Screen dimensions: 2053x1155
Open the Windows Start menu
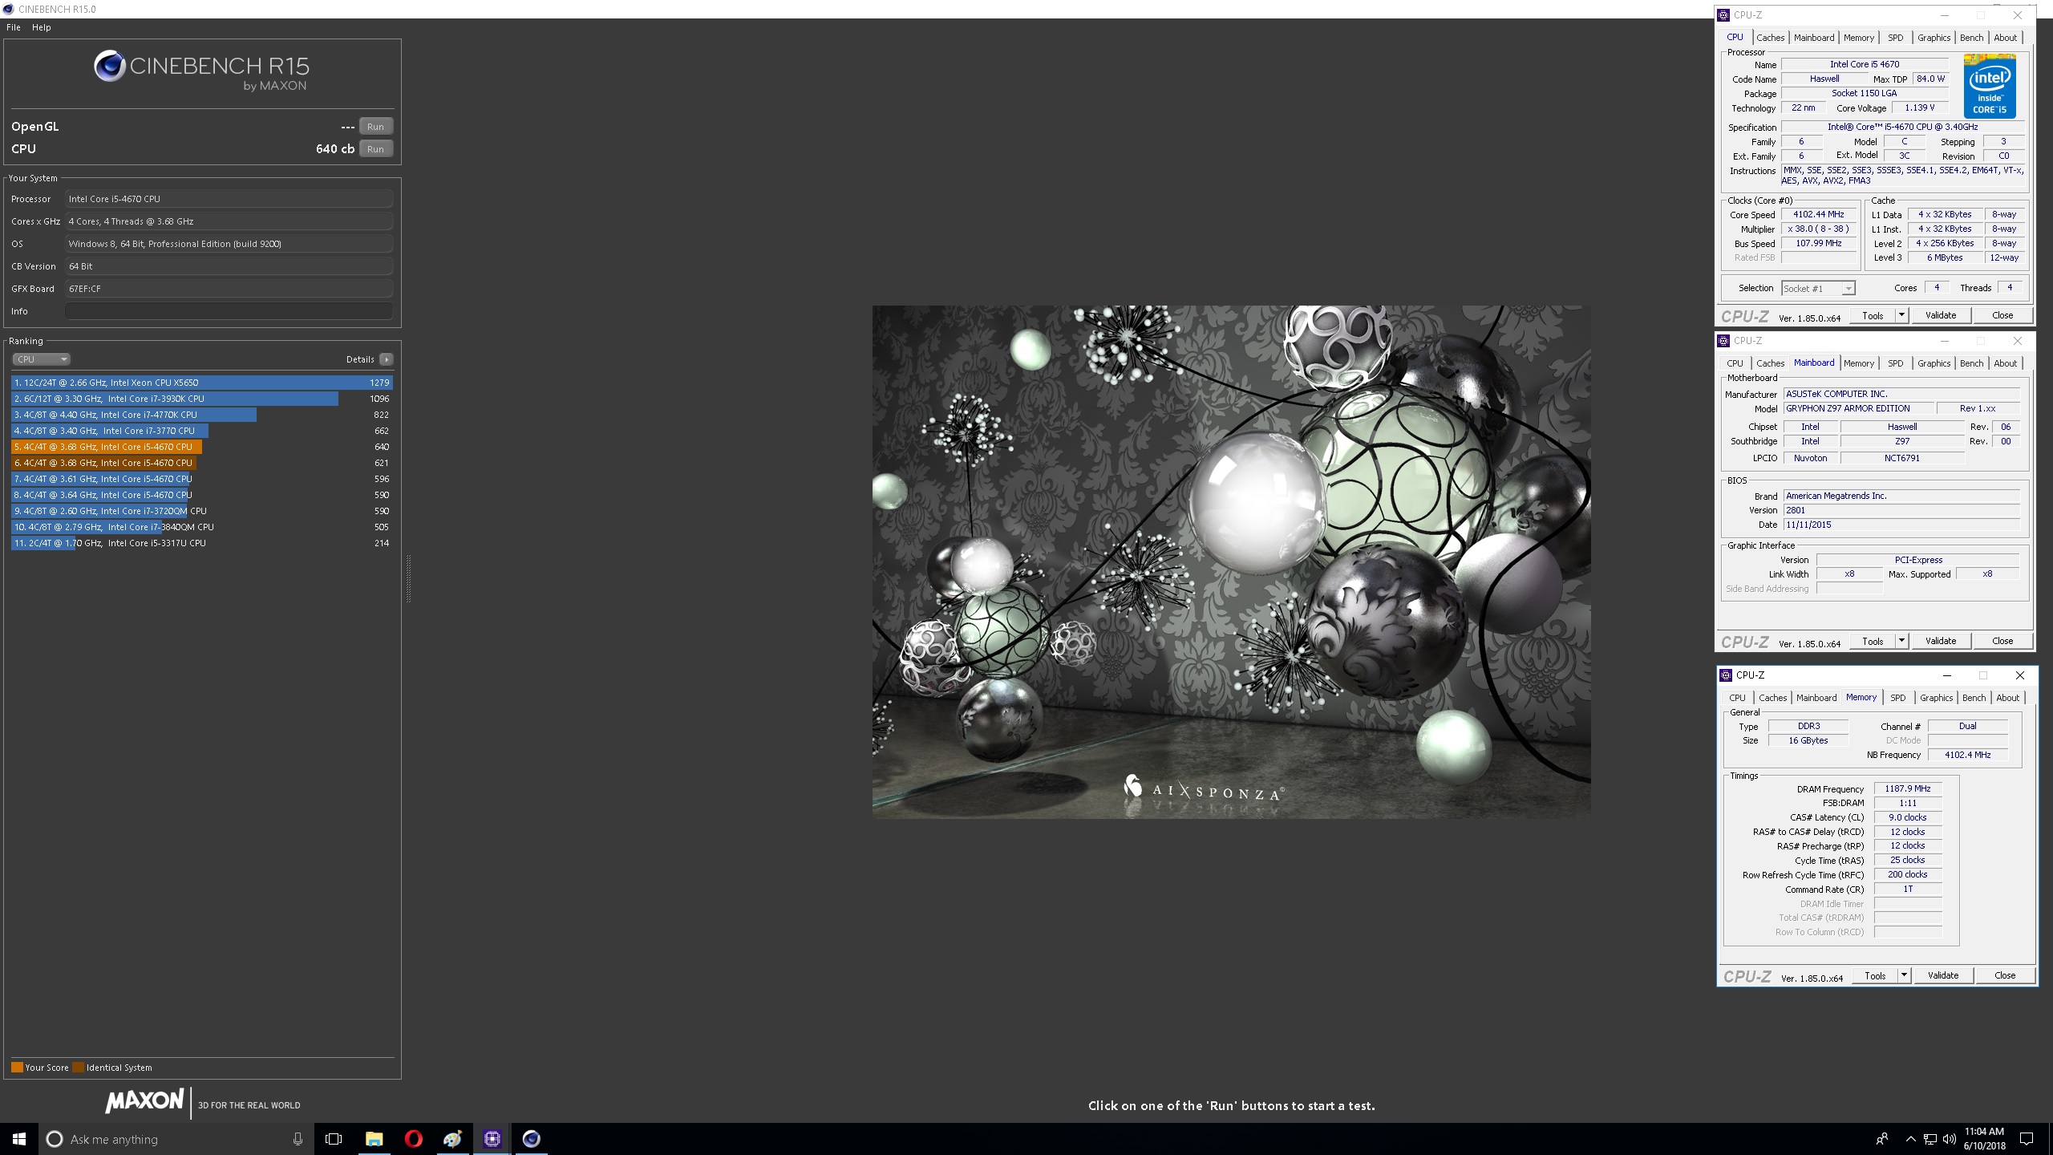coord(19,1139)
